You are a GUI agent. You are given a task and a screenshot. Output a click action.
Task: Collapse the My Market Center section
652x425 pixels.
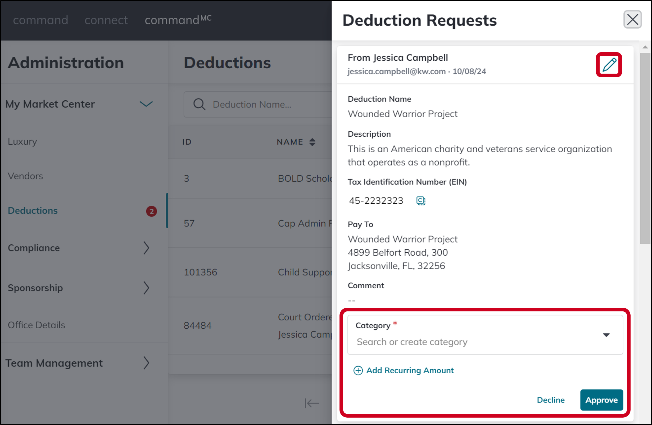tap(146, 104)
